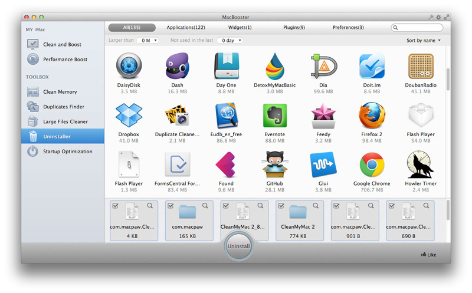This screenshot has width=472, height=293.
Task: Switch to the Applications(122) tab
Action: 186,28
